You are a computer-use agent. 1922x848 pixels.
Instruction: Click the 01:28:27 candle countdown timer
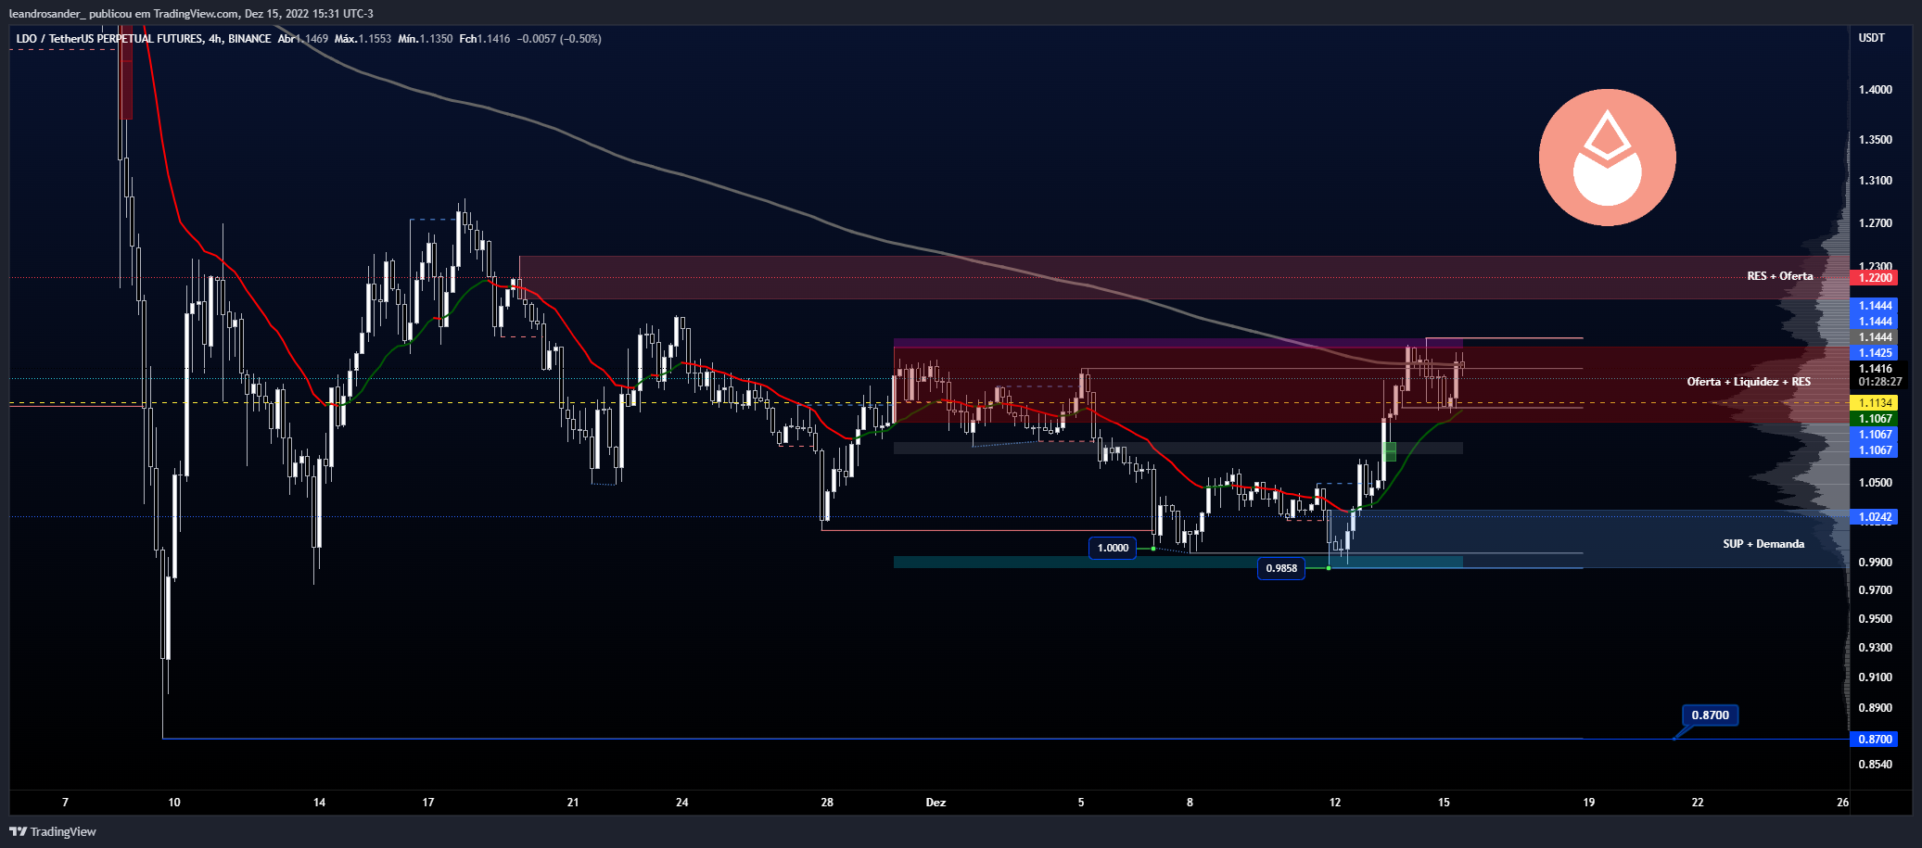pos(1880,382)
